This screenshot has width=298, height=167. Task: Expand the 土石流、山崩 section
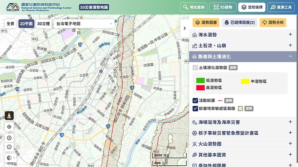pyautogui.click(x=243, y=45)
